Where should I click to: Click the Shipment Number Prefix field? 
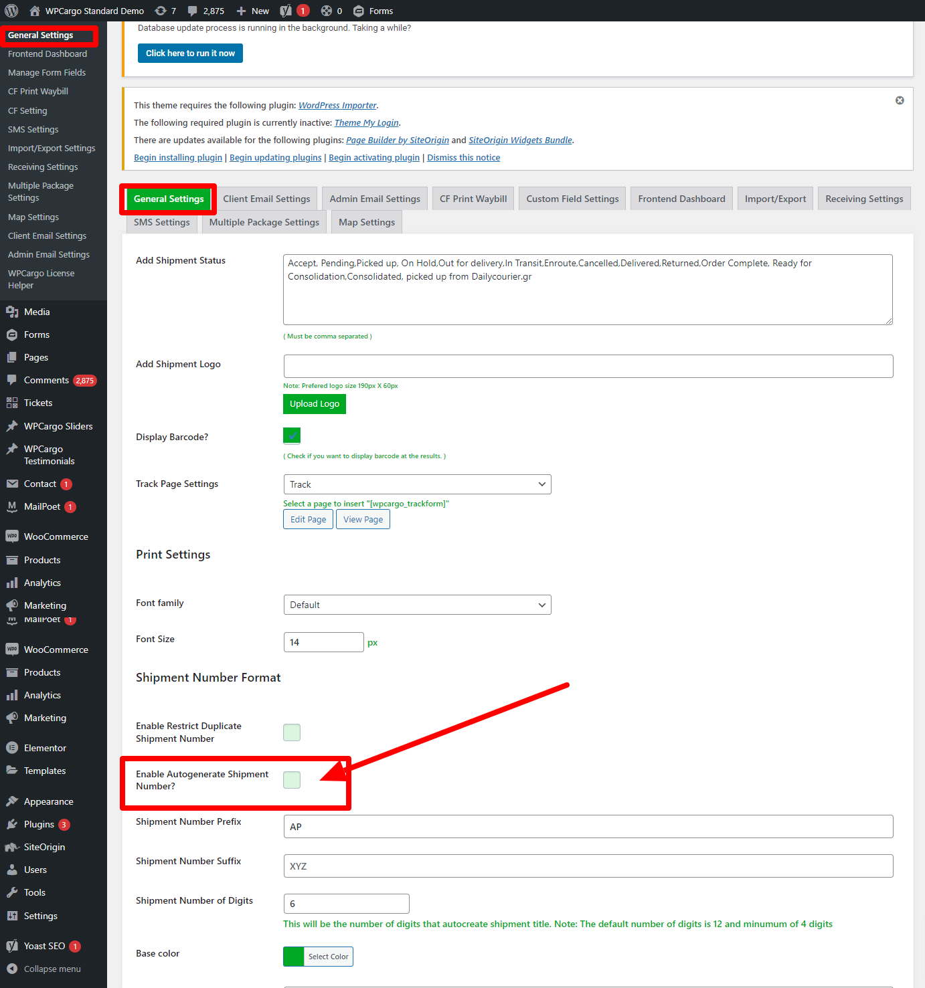pos(588,826)
